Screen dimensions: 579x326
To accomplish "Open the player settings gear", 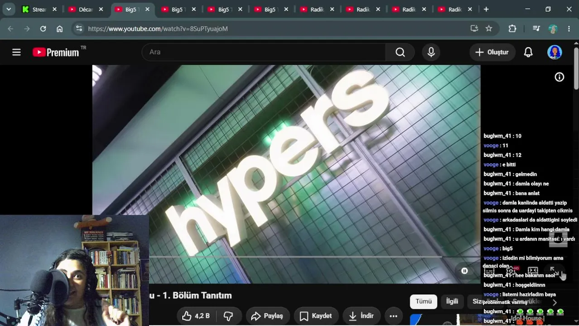I will point(511,271).
